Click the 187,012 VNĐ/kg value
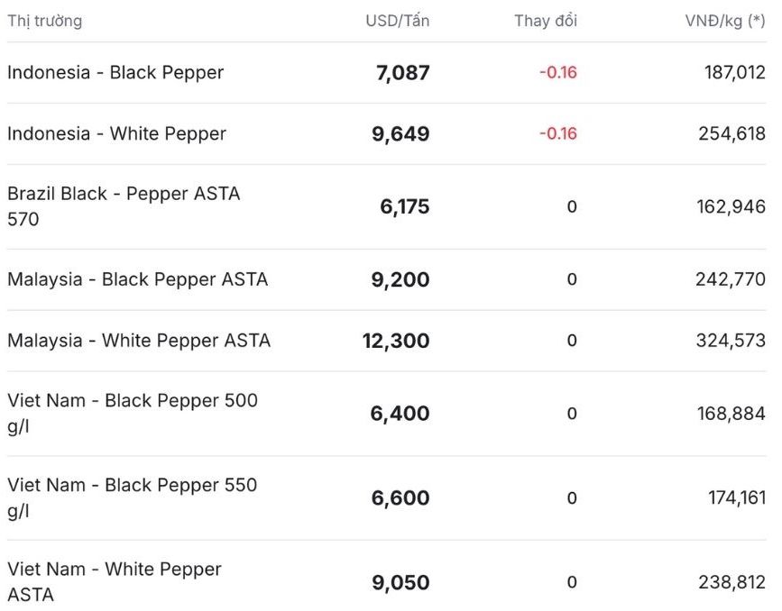 (x=734, y=73)
